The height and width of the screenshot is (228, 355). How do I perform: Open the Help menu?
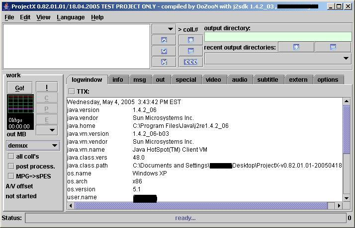pyautogui.click(x=97, y=17)
